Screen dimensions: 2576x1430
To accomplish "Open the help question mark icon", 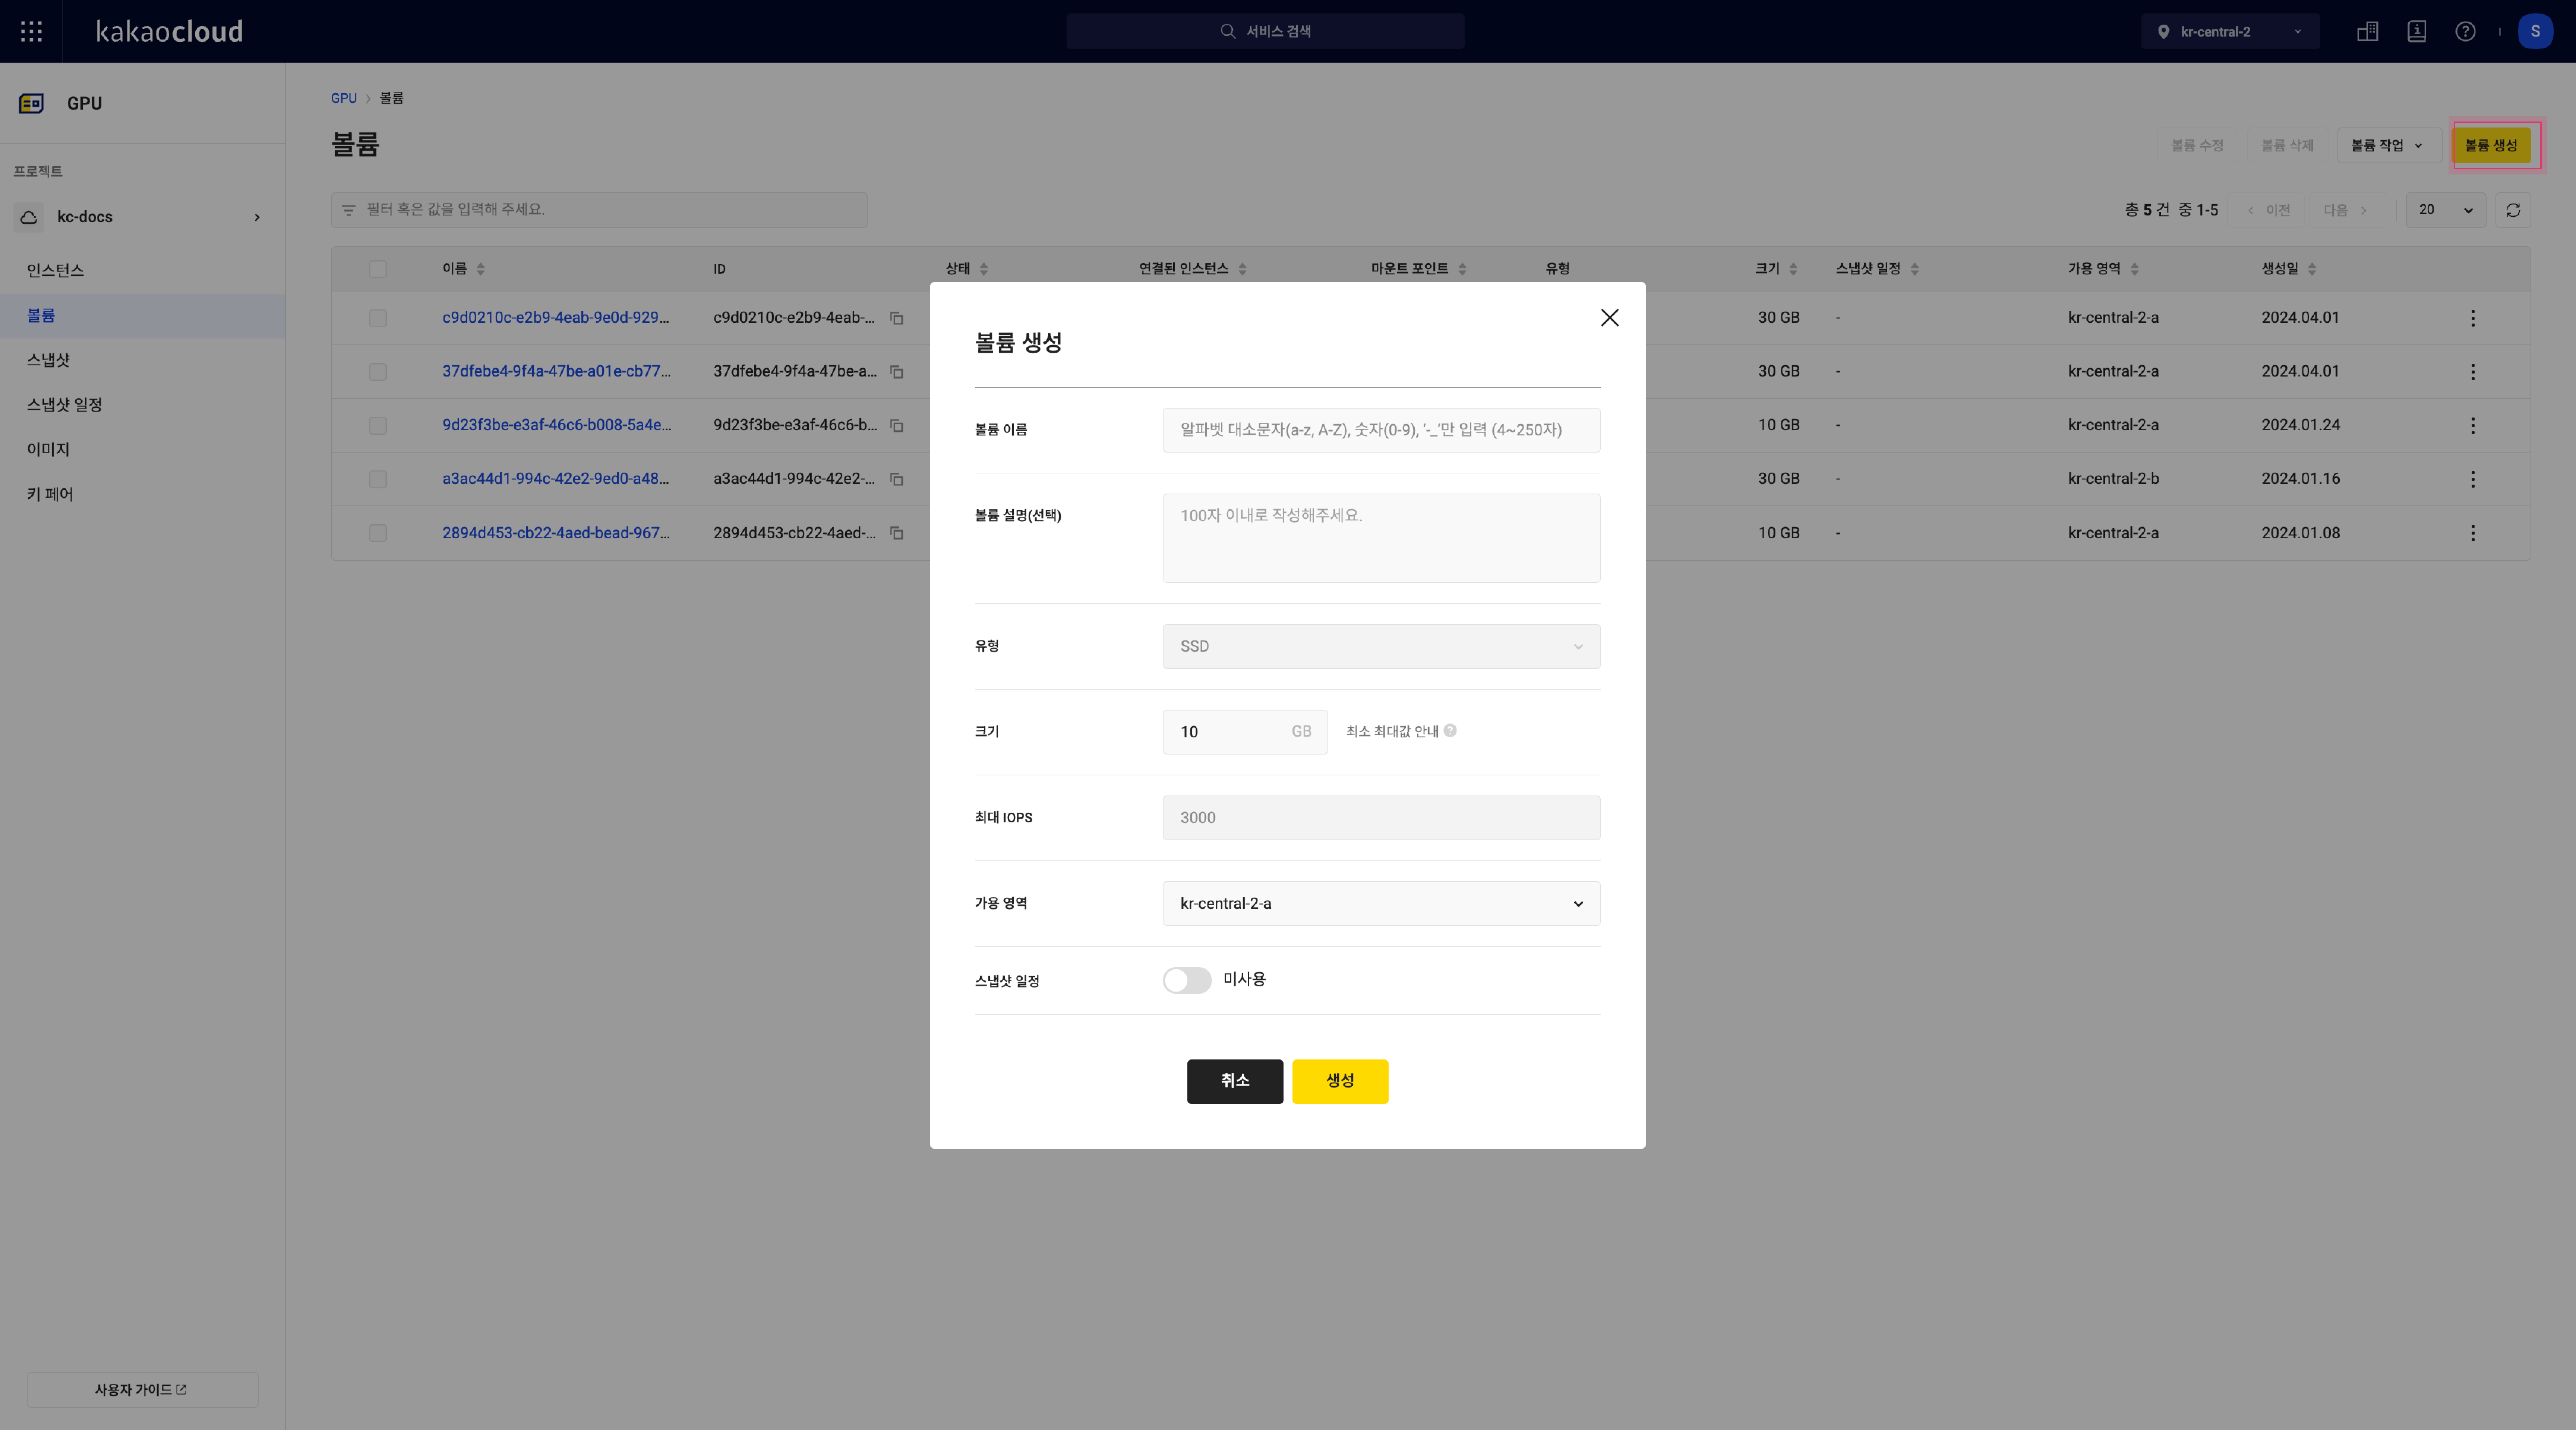I will pos(2465,31).
